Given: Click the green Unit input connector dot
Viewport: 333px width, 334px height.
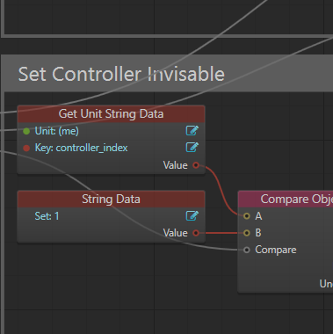Looking at the screenshot, I should [26, 131].
